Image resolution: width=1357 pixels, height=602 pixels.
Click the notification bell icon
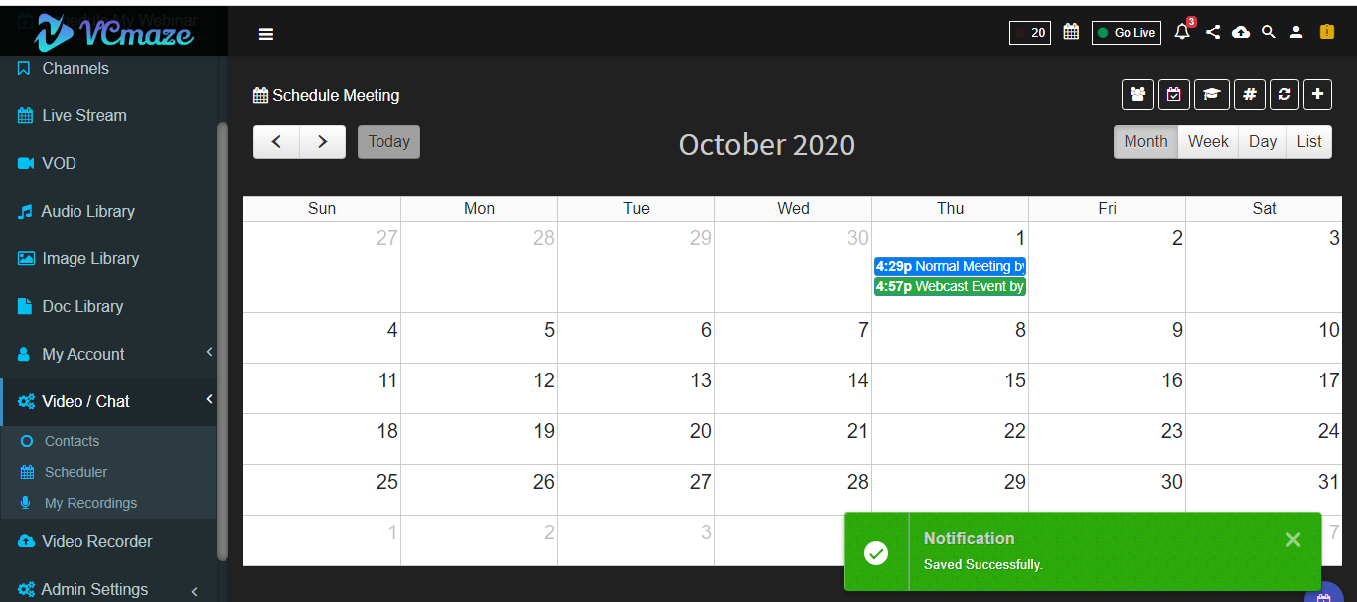point(1182,32)
